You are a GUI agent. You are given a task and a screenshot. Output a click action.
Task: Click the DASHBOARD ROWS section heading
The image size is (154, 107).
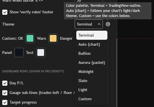pos(33,71)
